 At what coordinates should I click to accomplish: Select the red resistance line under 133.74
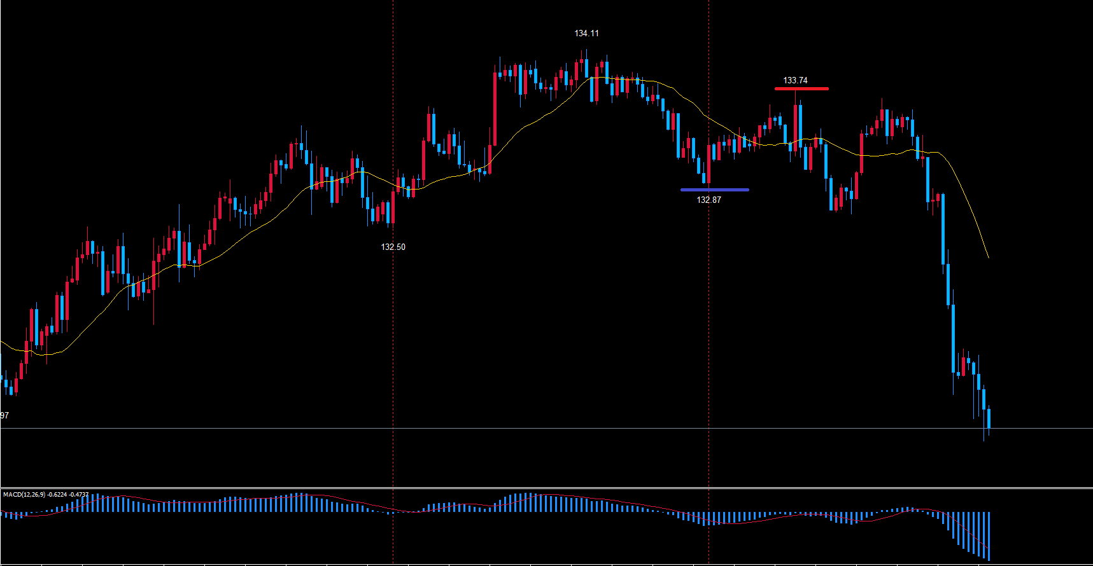point(801,88)
